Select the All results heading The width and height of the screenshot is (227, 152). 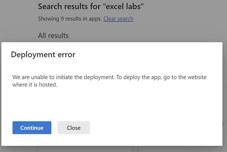click(x=53, y=35)
